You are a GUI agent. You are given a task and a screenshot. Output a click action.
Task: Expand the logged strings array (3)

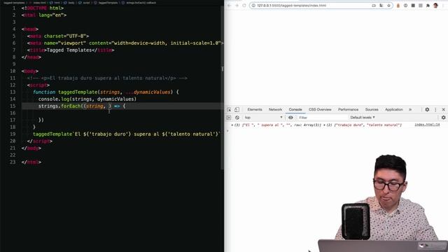click(232, 125)
